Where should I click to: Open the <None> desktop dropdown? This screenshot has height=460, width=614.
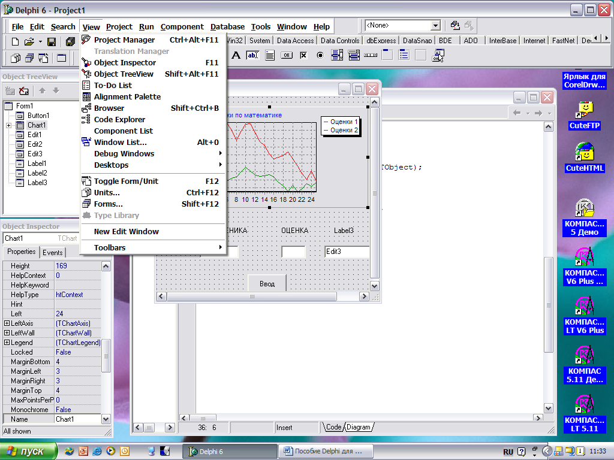click(435, 25)
